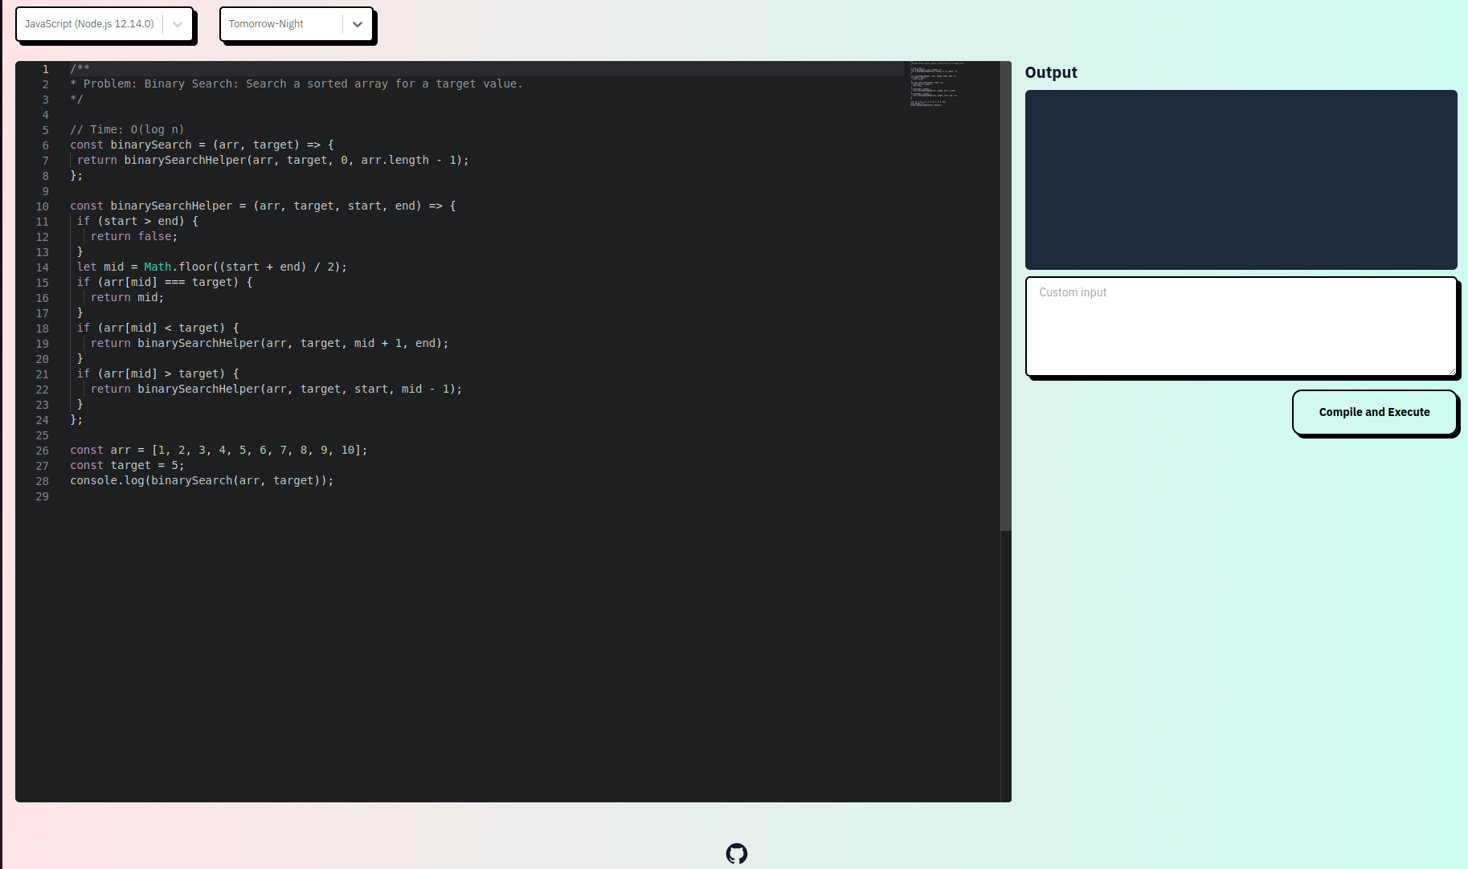Image resolution: width=1468 pixels, height=869 pixels.
Task: Click the 'return binarySearchHelper(arr, target, 0' line
Action: click(x=273, y=160)
